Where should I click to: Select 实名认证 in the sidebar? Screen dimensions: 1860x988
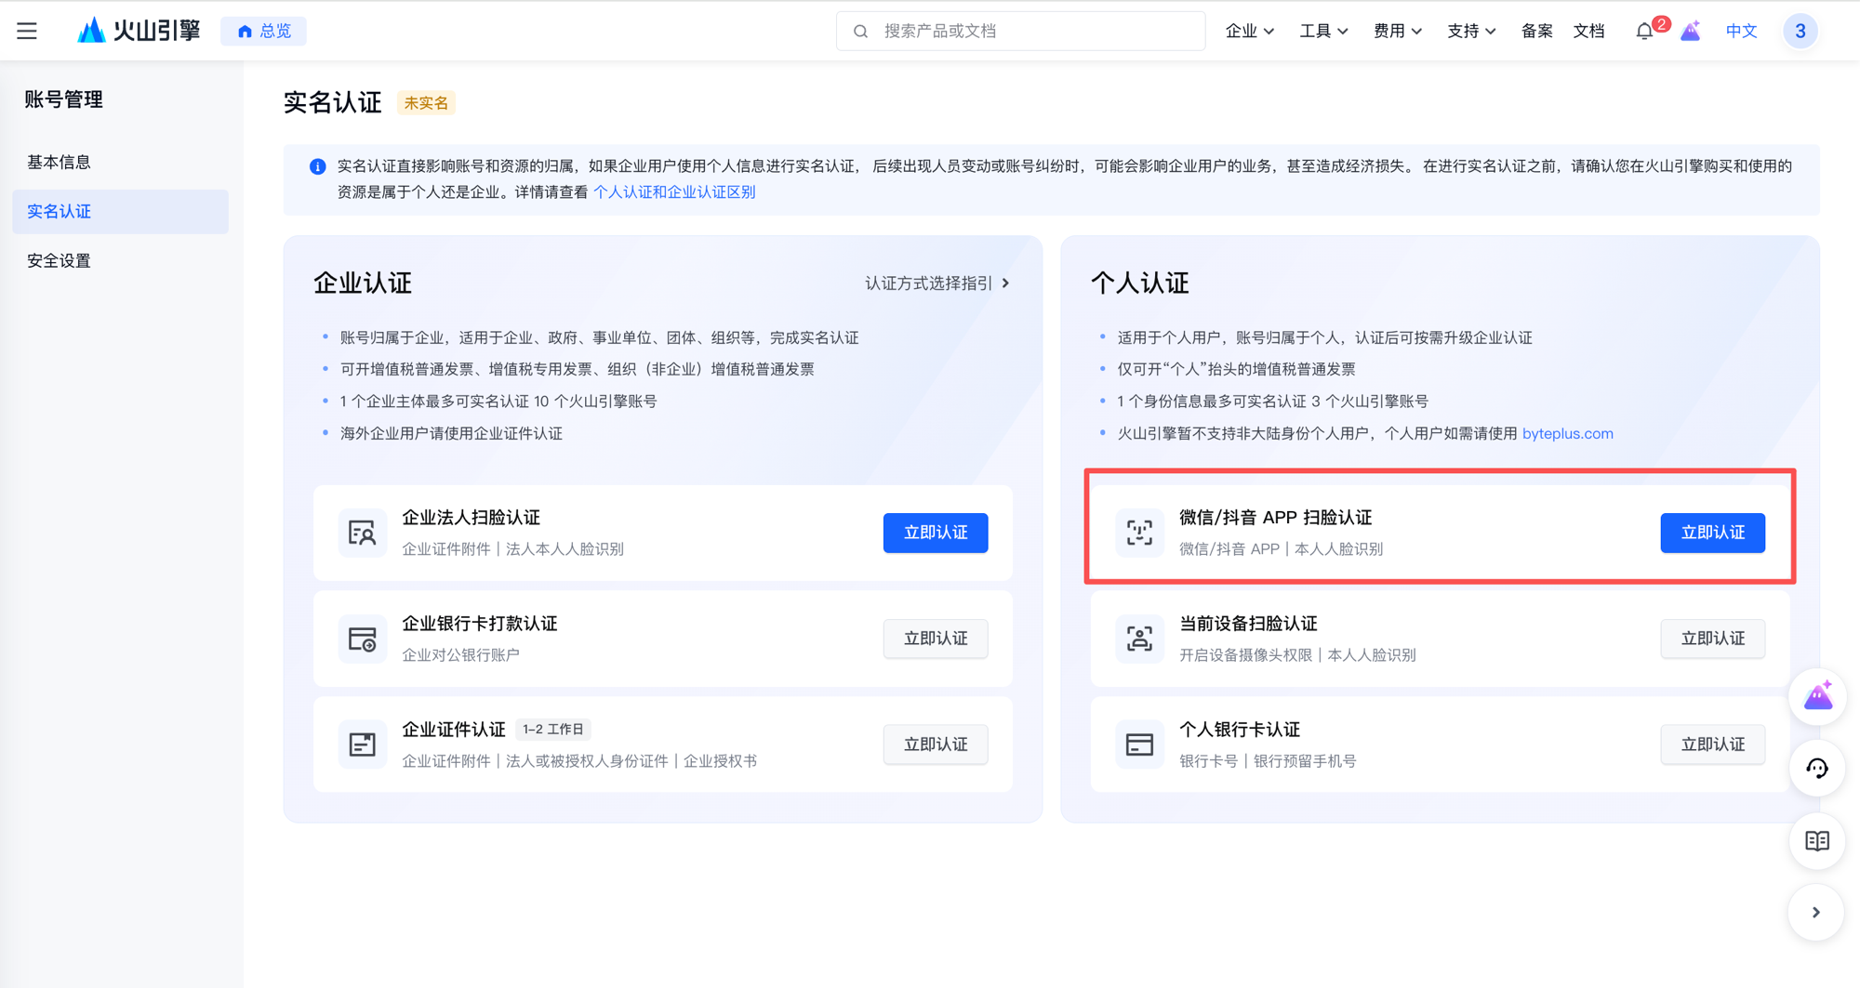120,211
